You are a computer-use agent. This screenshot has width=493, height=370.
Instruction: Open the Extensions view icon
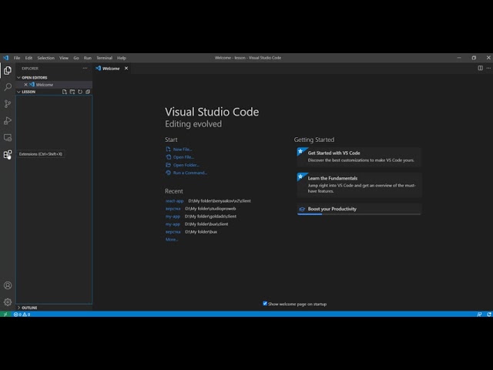click(8, 154)
